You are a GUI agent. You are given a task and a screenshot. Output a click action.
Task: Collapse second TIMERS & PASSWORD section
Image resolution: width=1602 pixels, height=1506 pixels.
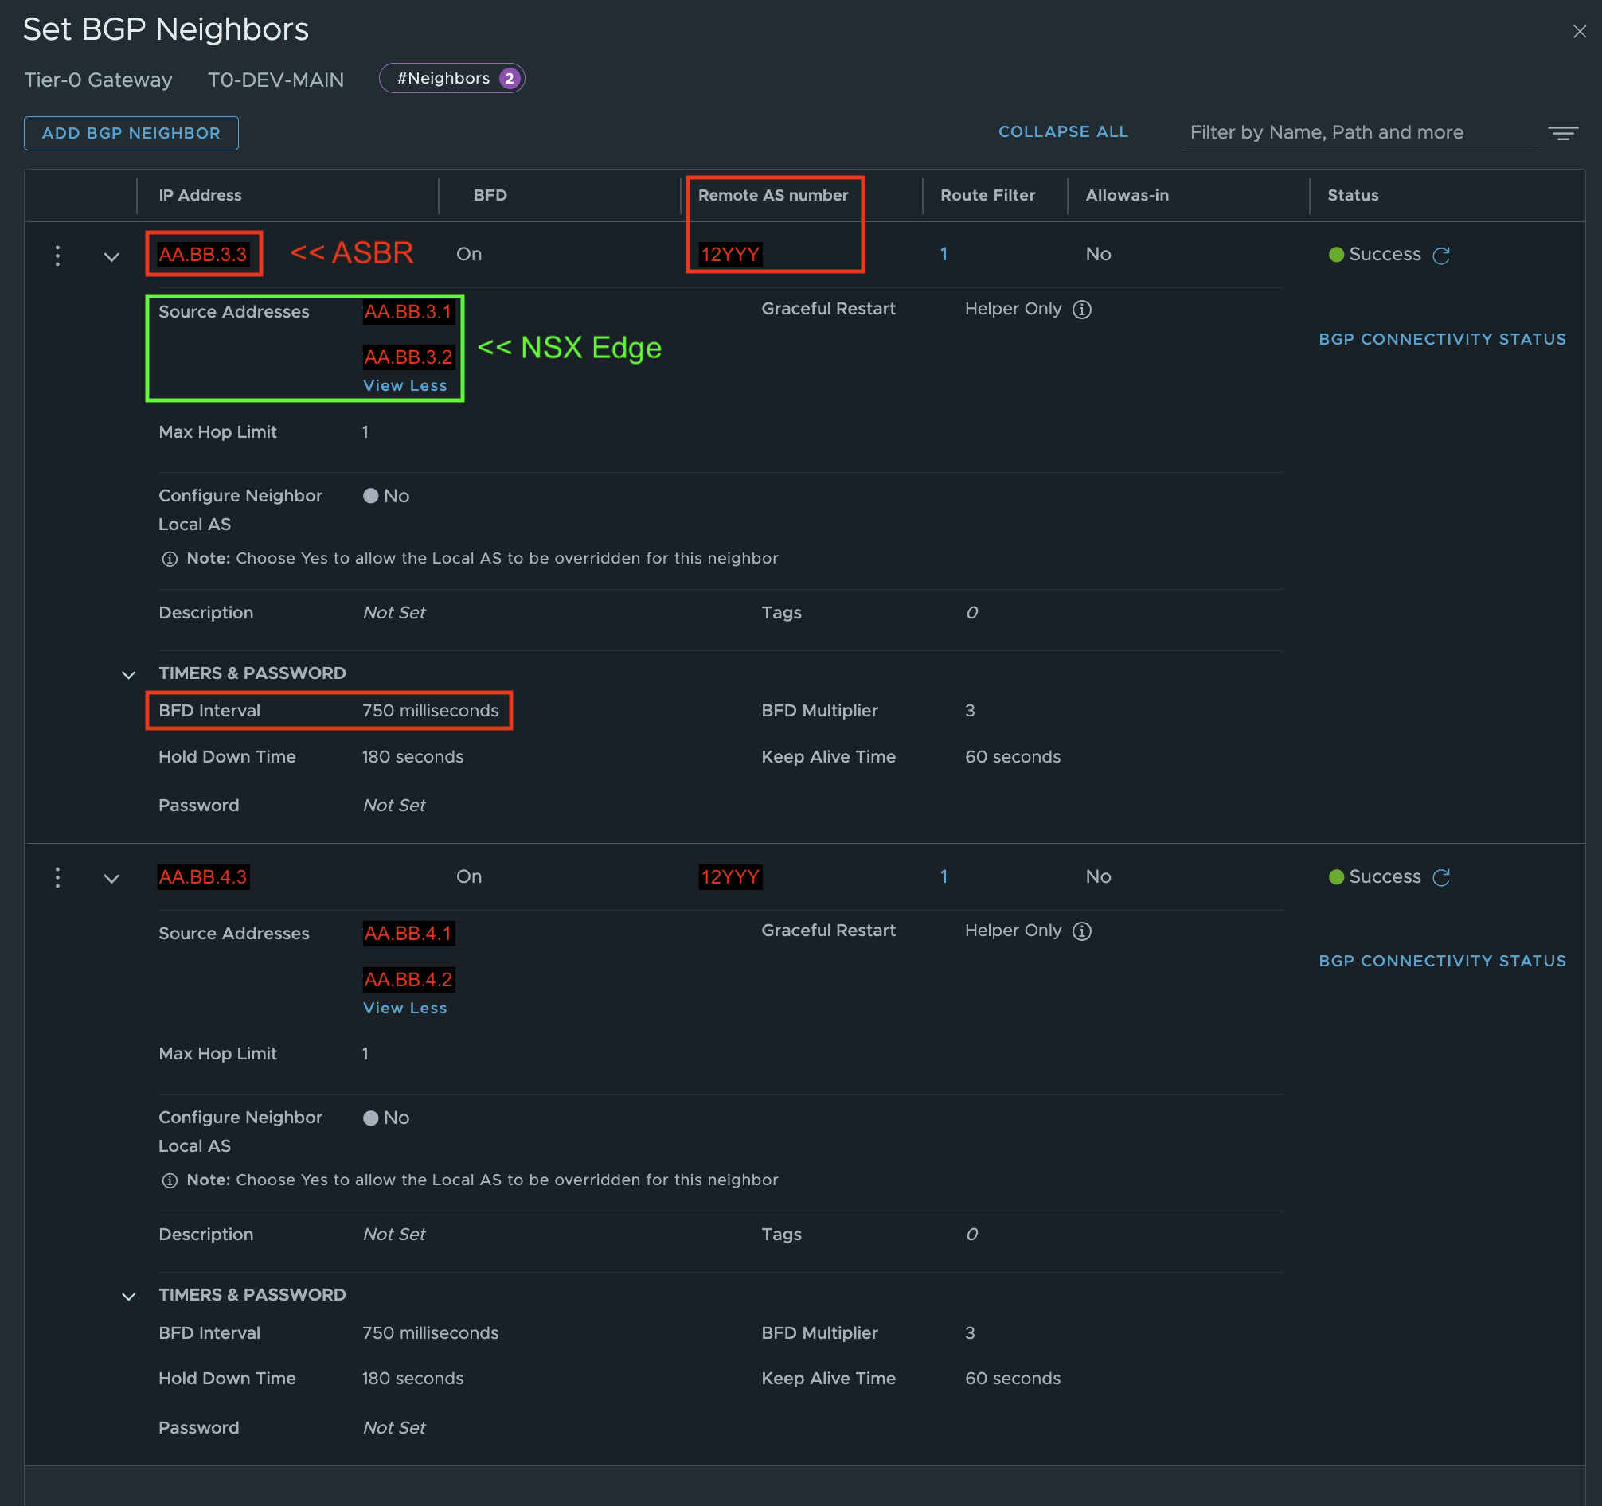tap(128, 1297)
